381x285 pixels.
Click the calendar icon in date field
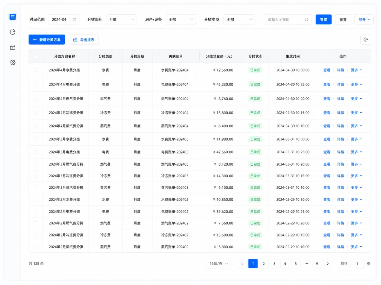74,20
